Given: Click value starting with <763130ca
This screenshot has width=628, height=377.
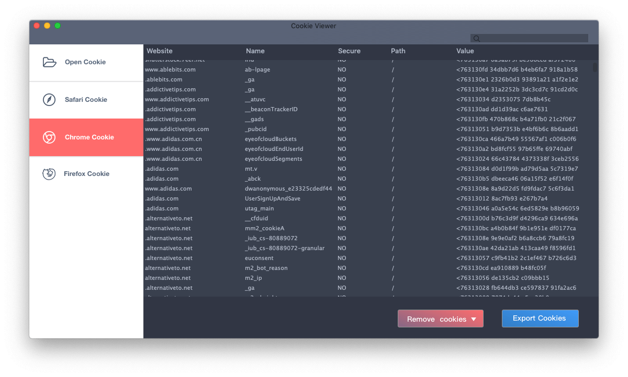Looking at the screenshot, I should (517, 139).
